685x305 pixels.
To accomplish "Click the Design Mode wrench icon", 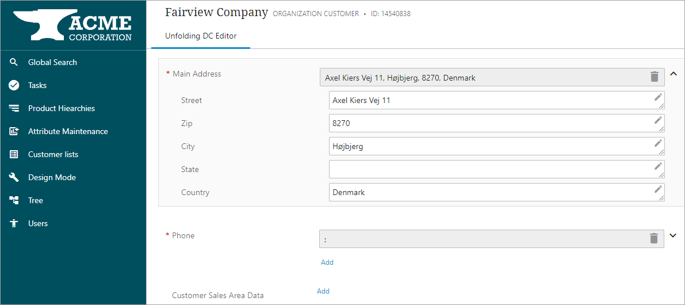I will point(14,177).
